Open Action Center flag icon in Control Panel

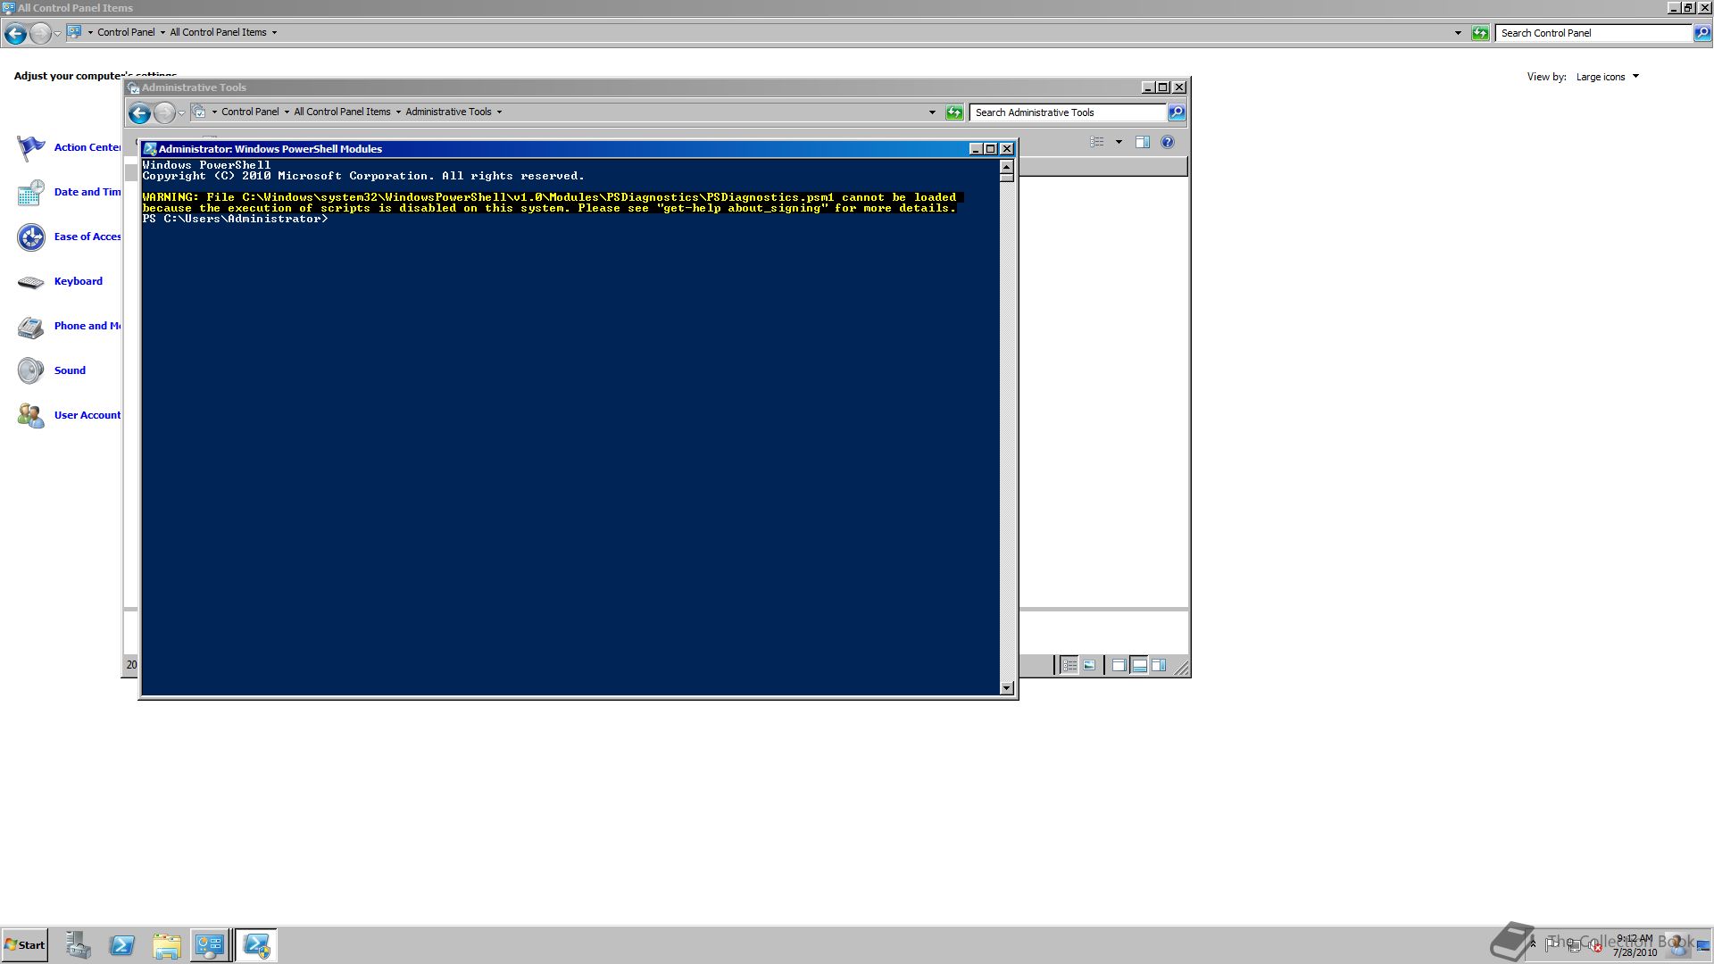point(31,147)
